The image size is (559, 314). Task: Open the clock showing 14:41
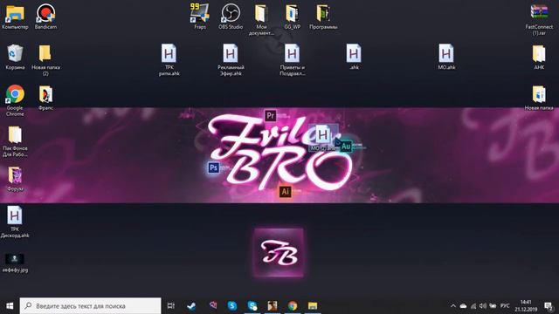(526, 306)
